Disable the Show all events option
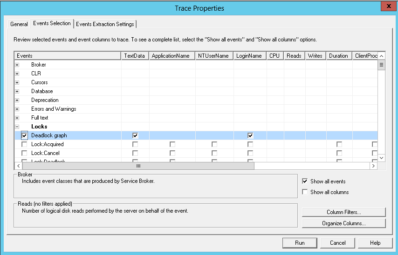398x255 pixels. click(x=305, y=181)
